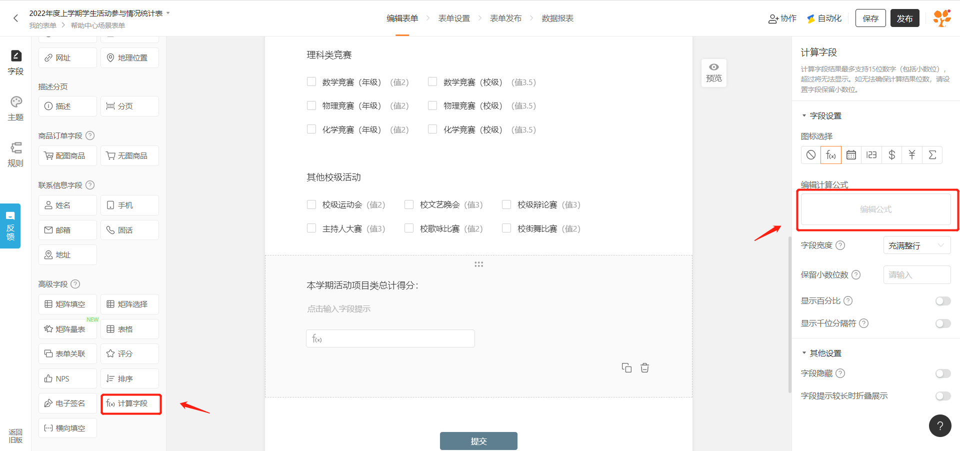Open preview with the eye icon
The height and width of the screenshot is (451, 960).
[x=713, y=73]
